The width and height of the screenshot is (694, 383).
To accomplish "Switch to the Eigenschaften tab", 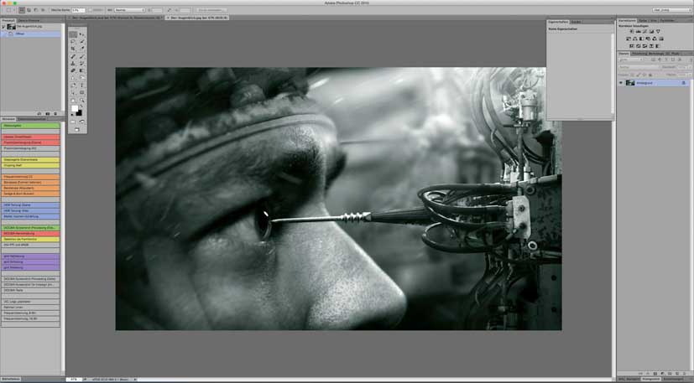I will [558, 22].
